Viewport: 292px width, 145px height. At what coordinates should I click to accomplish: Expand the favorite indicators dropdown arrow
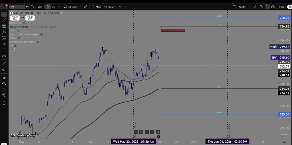click(x=81, y=7)
